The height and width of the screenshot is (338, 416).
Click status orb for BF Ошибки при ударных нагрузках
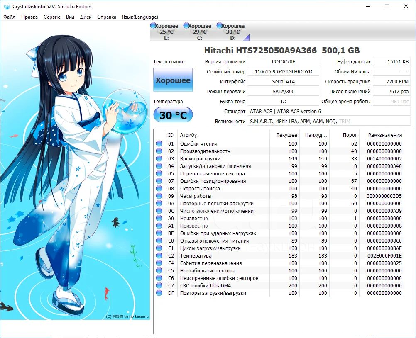click(x=159, y=233)
